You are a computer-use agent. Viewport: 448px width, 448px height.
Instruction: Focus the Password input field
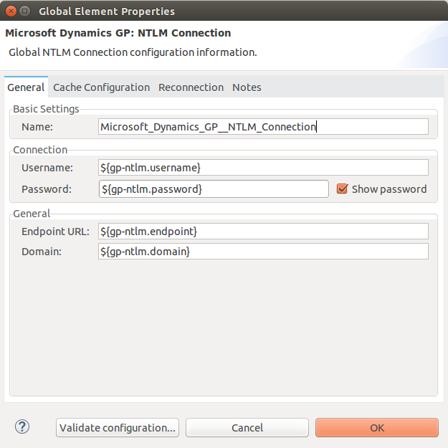[214, 189]
